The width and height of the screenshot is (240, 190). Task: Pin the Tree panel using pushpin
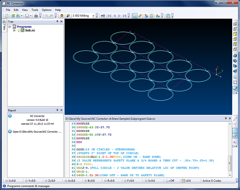[x=57, y=22]
